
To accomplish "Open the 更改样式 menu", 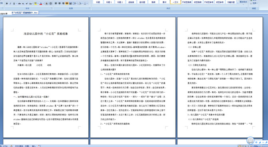I will [243, 2].
